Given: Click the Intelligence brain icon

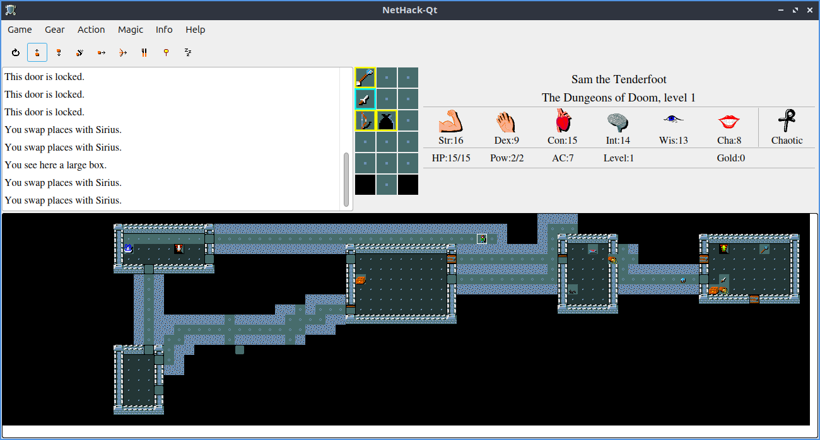Looking at the screenshot, I should pos(618,121).
